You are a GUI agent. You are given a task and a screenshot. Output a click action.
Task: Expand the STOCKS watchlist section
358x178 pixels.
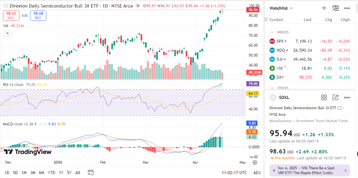click(x=272, y=88)
